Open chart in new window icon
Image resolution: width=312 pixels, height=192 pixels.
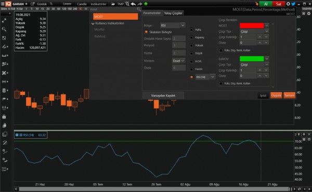pos(32,4)
